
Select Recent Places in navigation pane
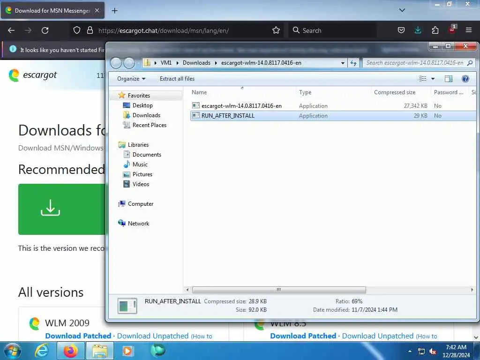[150, 125]
